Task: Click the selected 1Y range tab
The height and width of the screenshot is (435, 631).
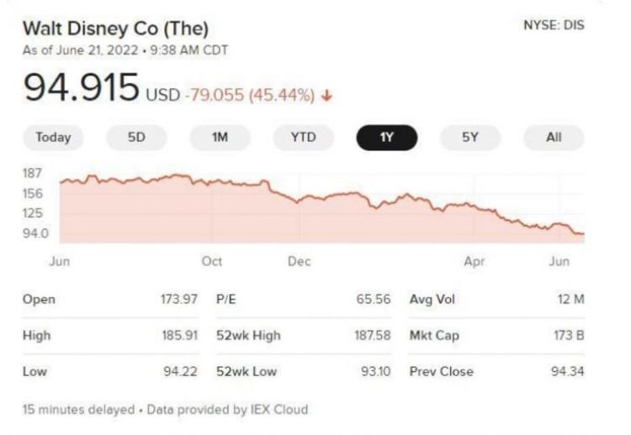Action: pos(386,138)
